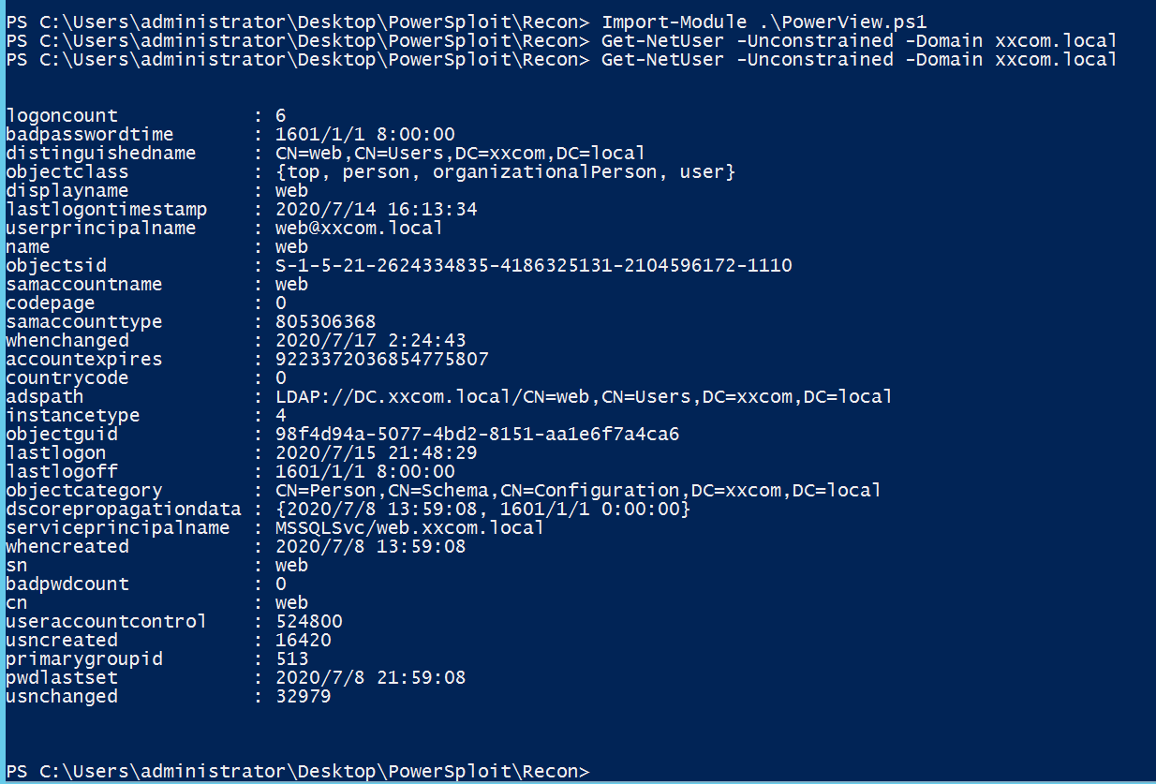Click the useraccountcontrol value 524800
This screenshot has height=784, width=1156.
308,622
